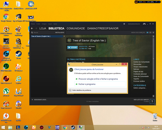Click the Buscar search field

[41, 32]
